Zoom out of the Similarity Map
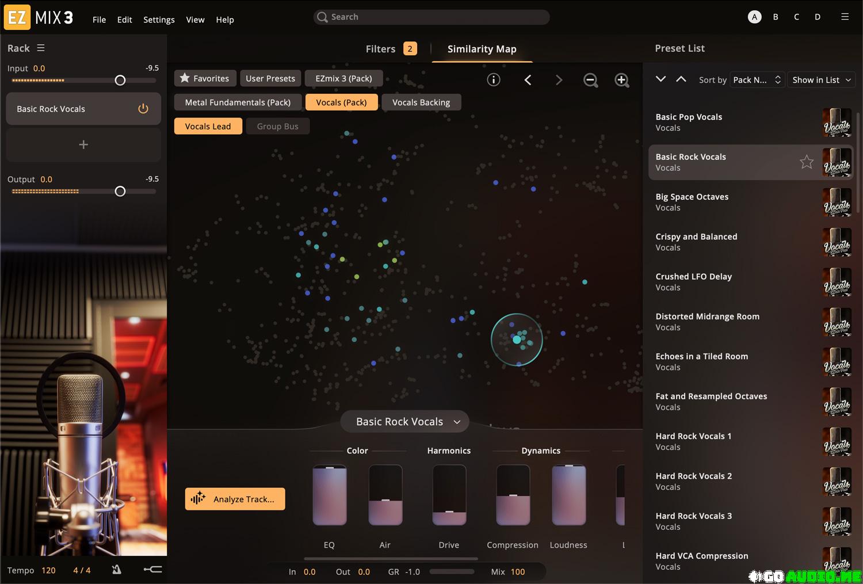Viewport: 863px width, 584px height. point(591,80)
